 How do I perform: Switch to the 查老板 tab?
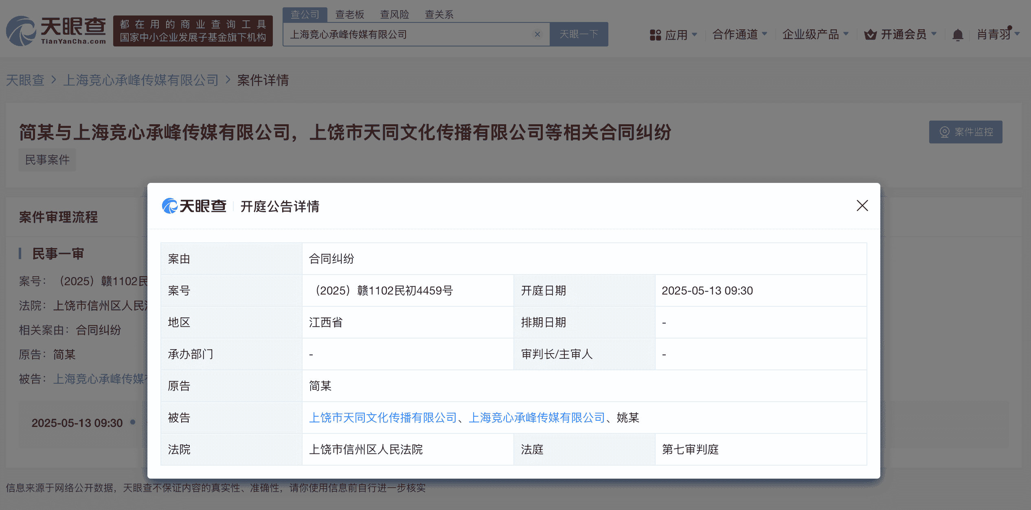349,15
